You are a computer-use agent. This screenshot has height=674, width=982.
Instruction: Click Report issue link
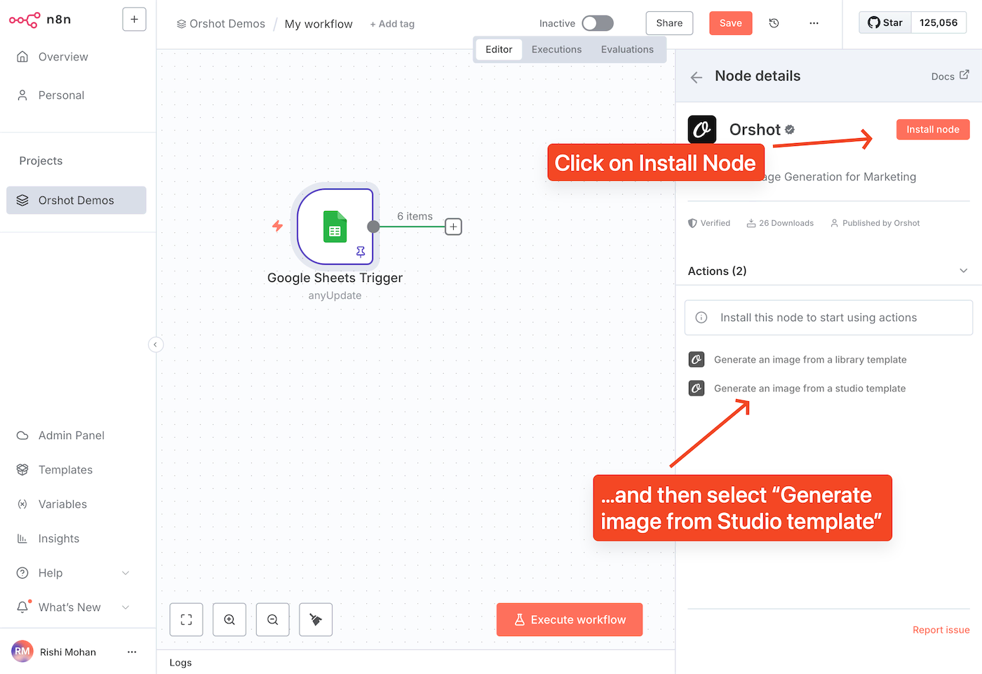click(x=941, y=630)
